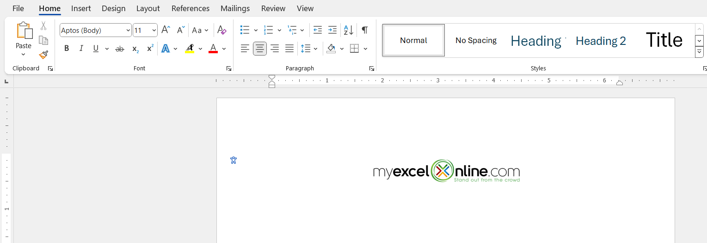Switch to the Review tab

(x=273, y=8)
